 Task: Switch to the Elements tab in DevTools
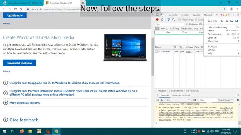[x=173, y=15]
